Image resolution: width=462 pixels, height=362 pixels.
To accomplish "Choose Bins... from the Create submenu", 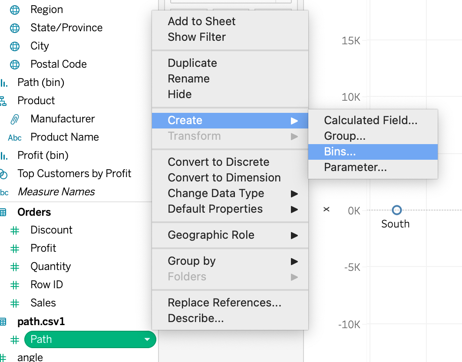I will pyautogui.click(x=340, y=151).
